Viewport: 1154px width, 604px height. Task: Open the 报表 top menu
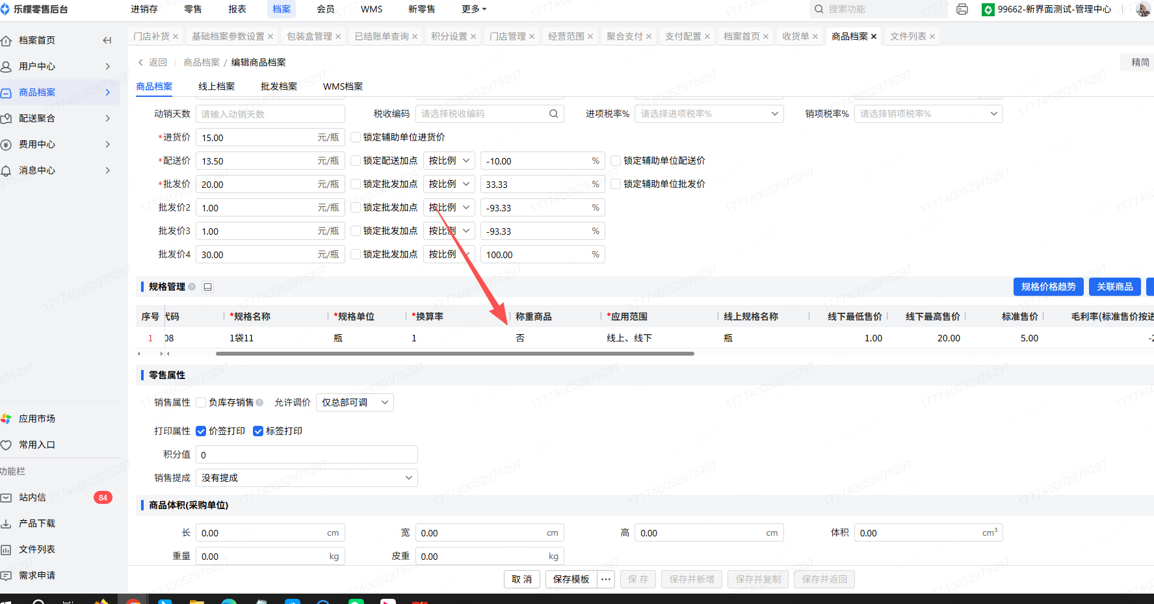pos(237,9)
